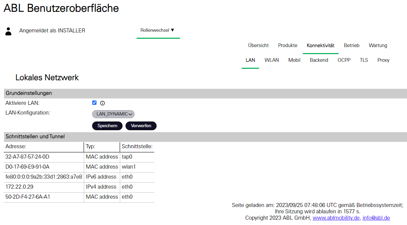Click the session timeout text

[318, 211]
